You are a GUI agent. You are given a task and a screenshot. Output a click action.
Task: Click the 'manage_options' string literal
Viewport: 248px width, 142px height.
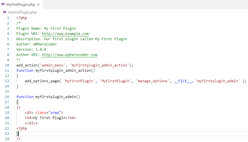(152, 81)
